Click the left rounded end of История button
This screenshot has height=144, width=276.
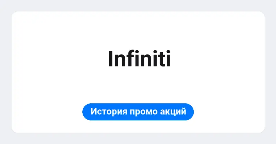tap(86, 111)
